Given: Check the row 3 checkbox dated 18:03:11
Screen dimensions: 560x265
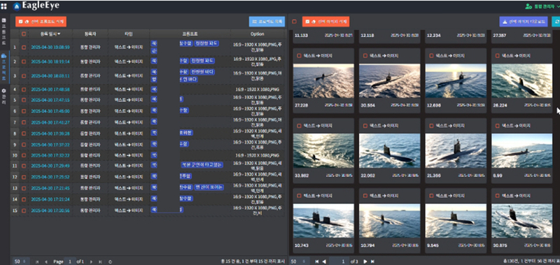Looking at the screenshot, I should tap(24, 76).
